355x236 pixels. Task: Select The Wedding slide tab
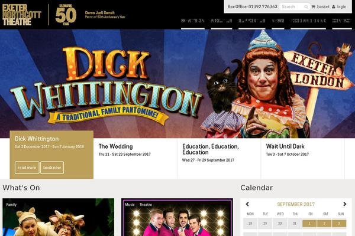click(x=135, y=159)
